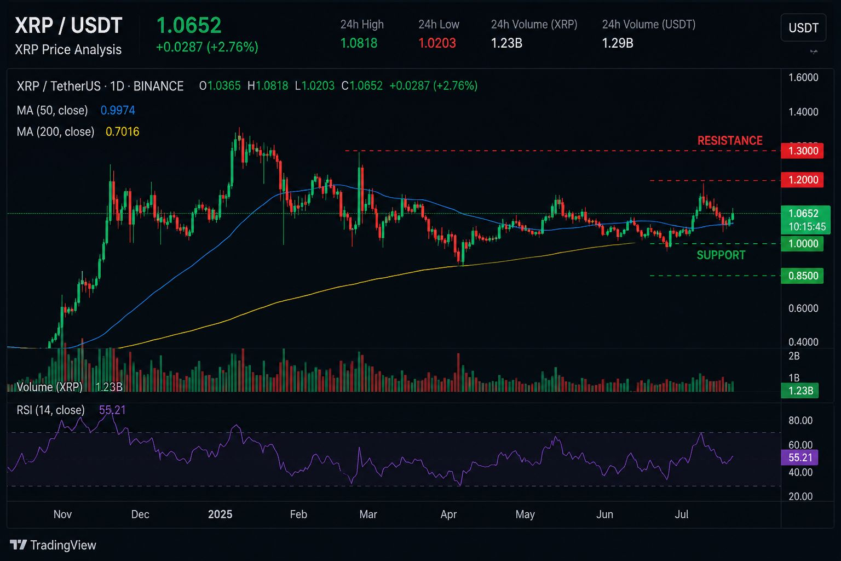
Task: Click the 80.00 RSI axis label
Action: point(800,421)
